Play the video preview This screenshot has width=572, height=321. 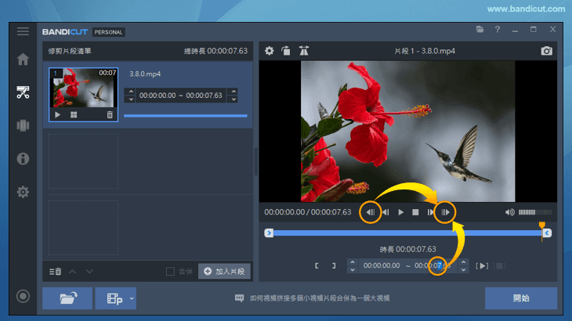[400, 212]
